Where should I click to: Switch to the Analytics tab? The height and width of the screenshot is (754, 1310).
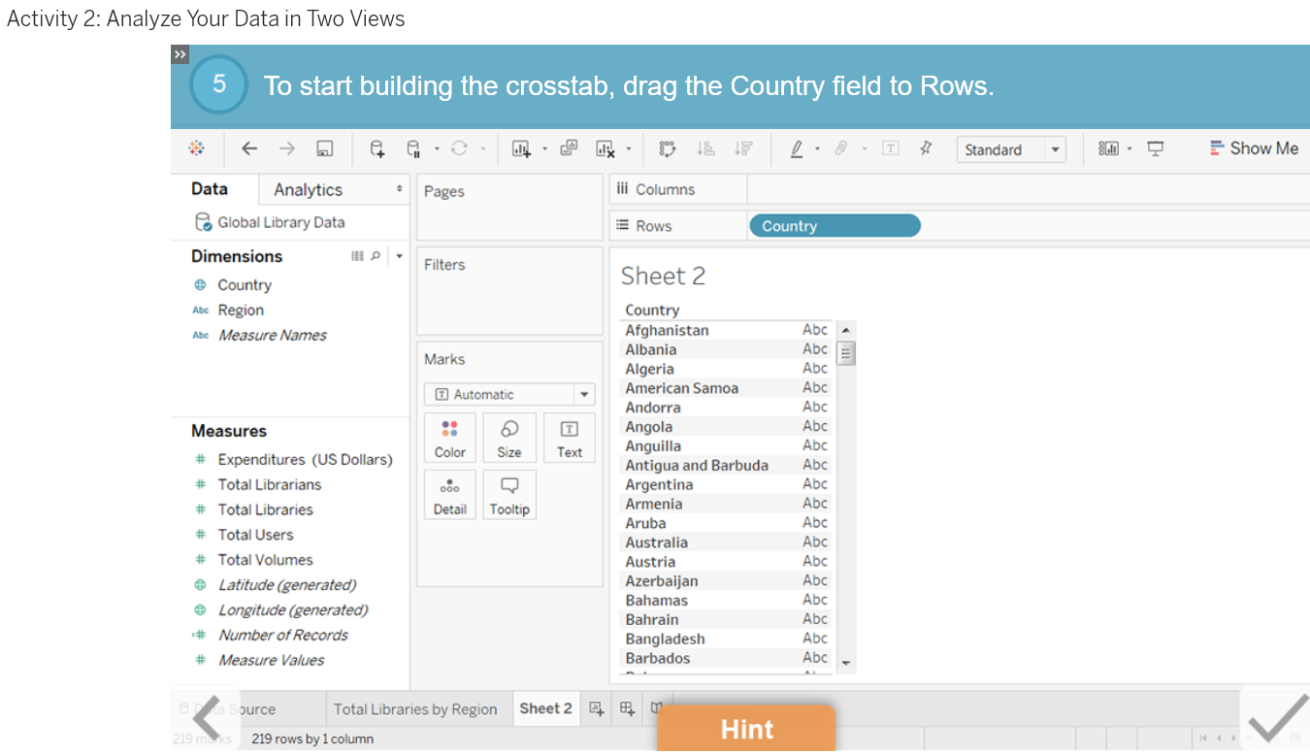pyautogui.click(x=307, y=189)
